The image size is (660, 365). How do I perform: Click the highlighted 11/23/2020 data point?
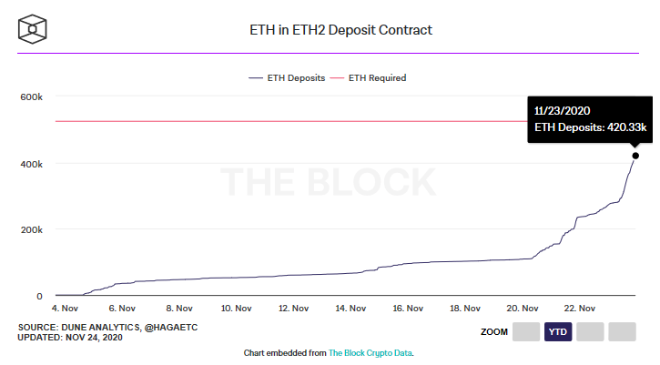[635, 156]
